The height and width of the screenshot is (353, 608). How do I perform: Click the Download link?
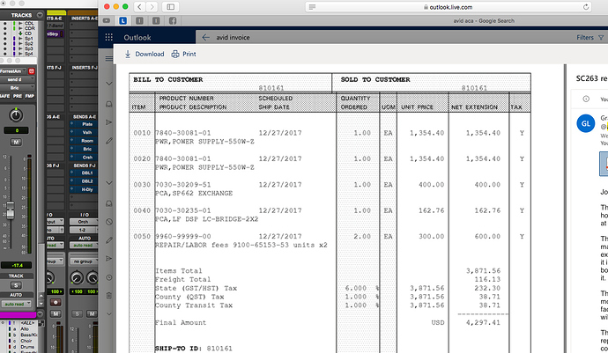149,54
